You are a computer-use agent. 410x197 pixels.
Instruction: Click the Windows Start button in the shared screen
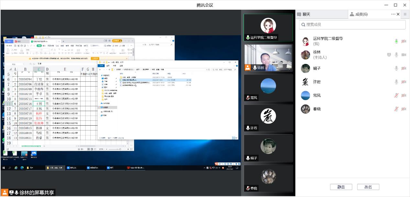[4, 168]
